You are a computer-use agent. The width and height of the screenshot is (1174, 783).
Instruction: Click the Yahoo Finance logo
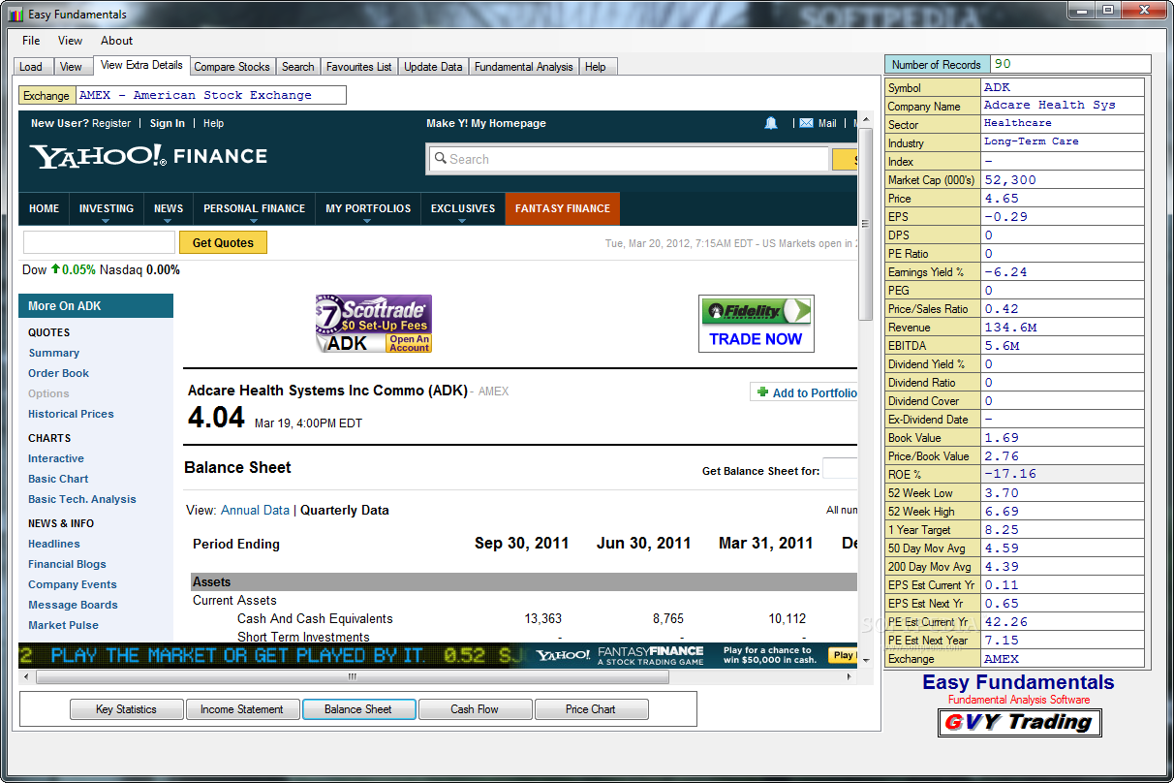tap(148, 156)
